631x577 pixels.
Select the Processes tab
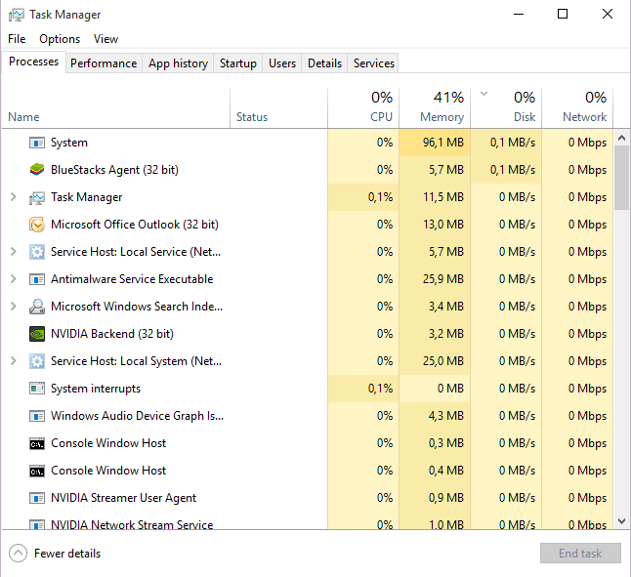(x=34, y=62)
